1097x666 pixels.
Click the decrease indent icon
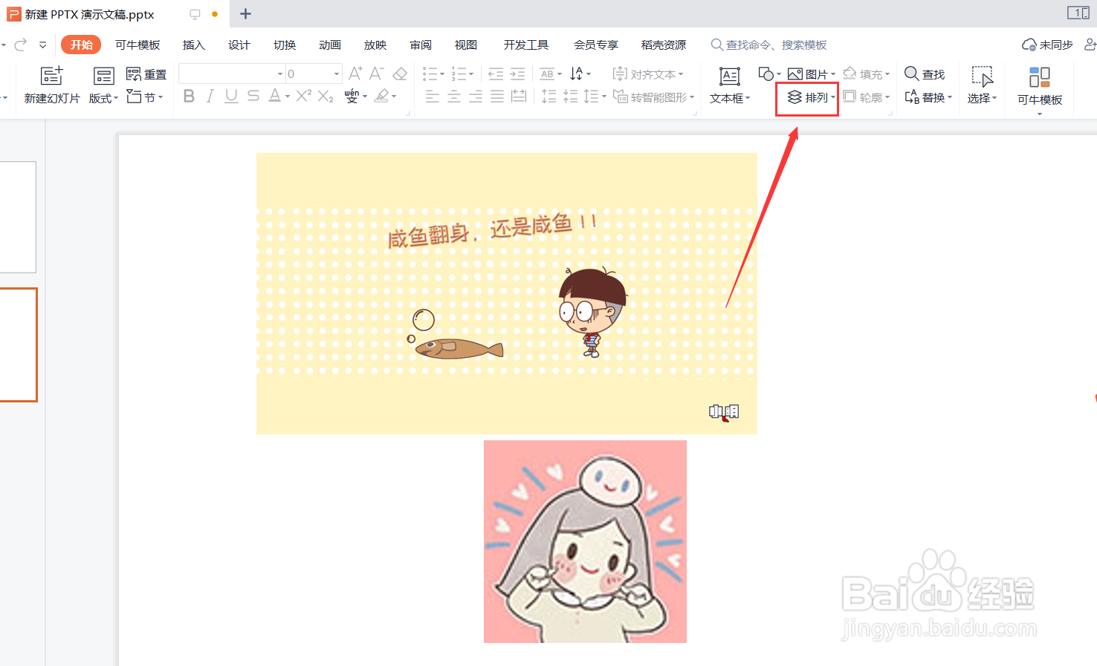pos(496,74)
